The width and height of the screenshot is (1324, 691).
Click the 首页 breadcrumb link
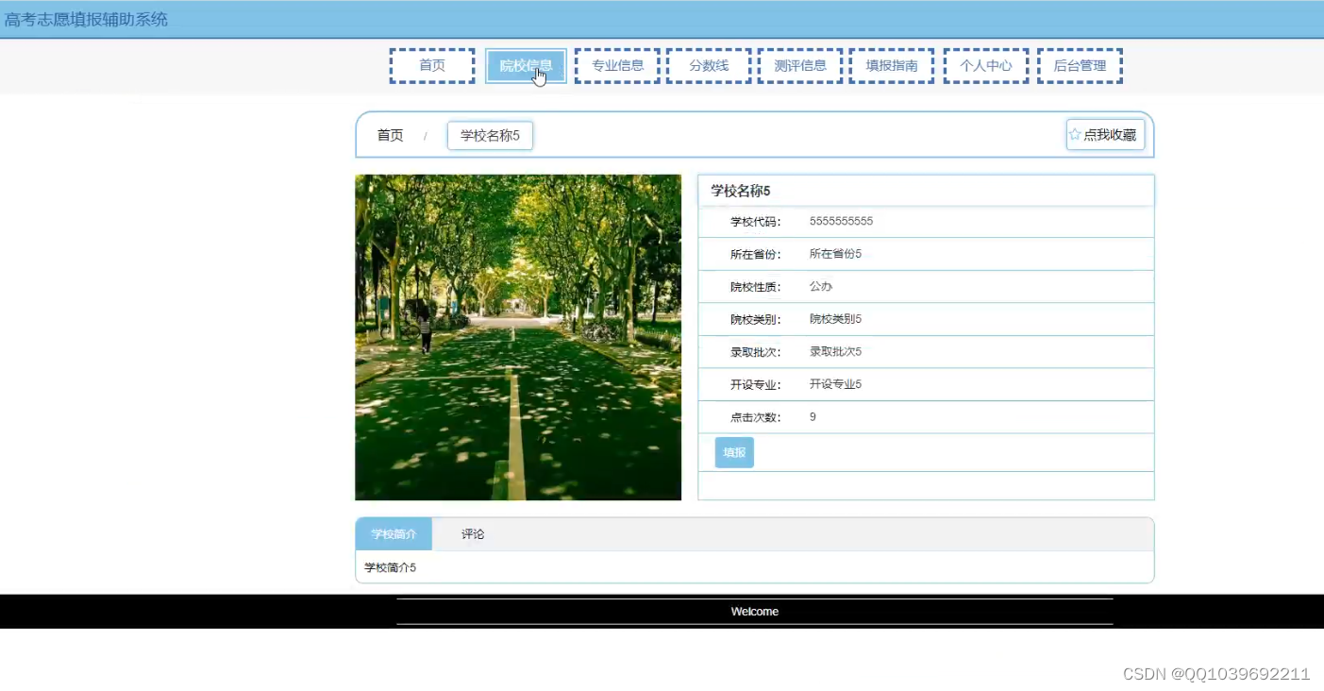tap(391, 136)
